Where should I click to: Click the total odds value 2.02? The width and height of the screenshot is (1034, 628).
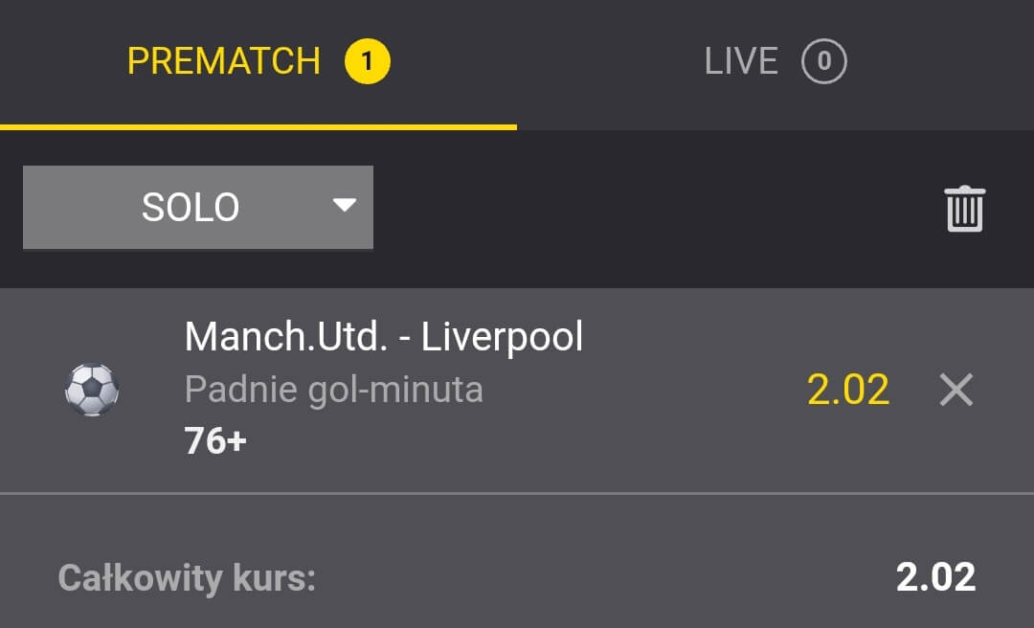coord(935,577)
